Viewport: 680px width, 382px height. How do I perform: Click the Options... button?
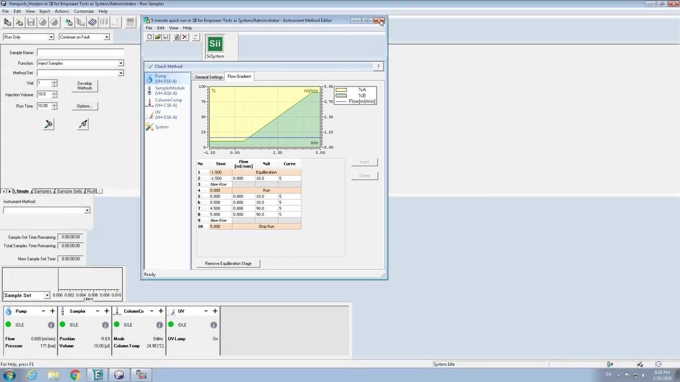84,106
